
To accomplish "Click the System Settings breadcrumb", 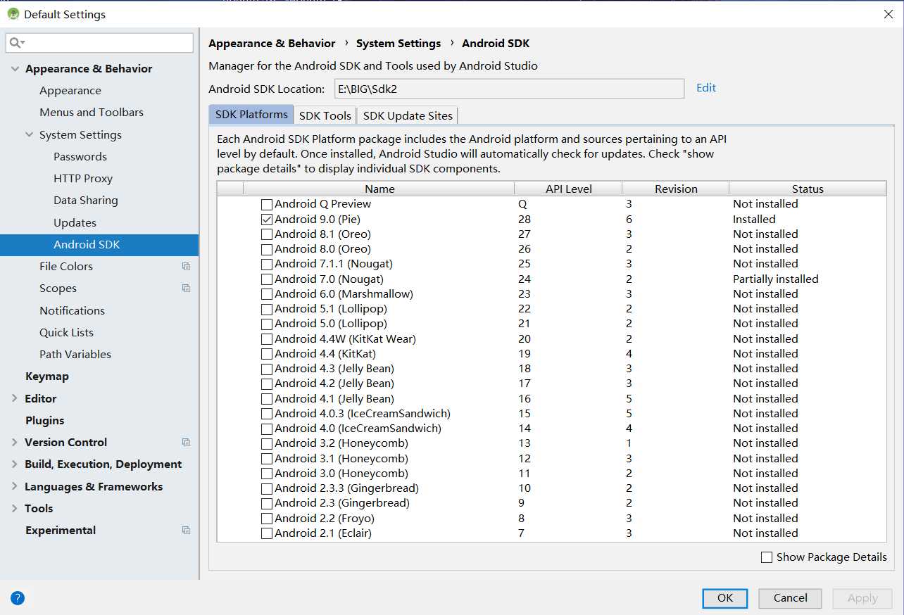I will (x=398, y=43).
